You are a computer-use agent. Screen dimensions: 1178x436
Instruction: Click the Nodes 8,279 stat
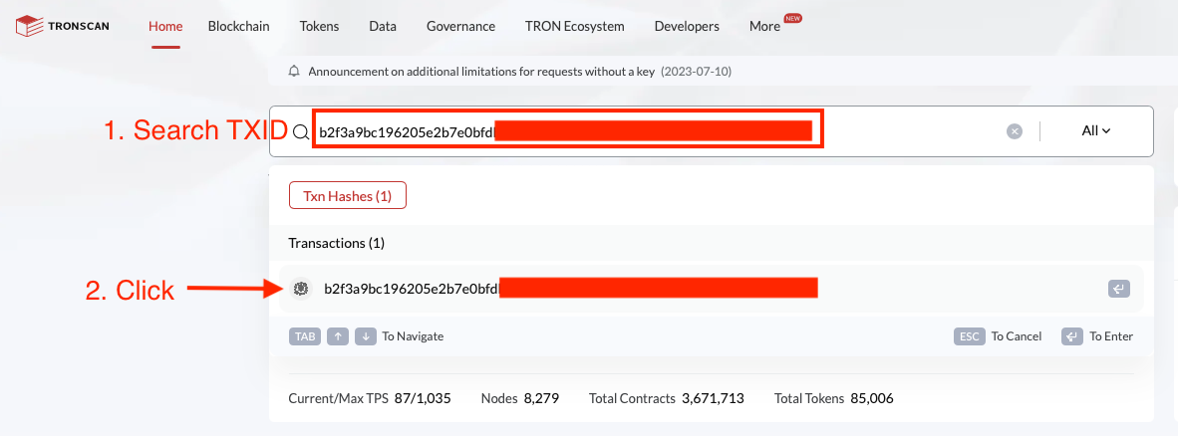tap(520, 398)
